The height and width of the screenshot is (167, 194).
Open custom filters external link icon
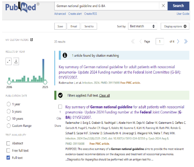tap(32, 40)
